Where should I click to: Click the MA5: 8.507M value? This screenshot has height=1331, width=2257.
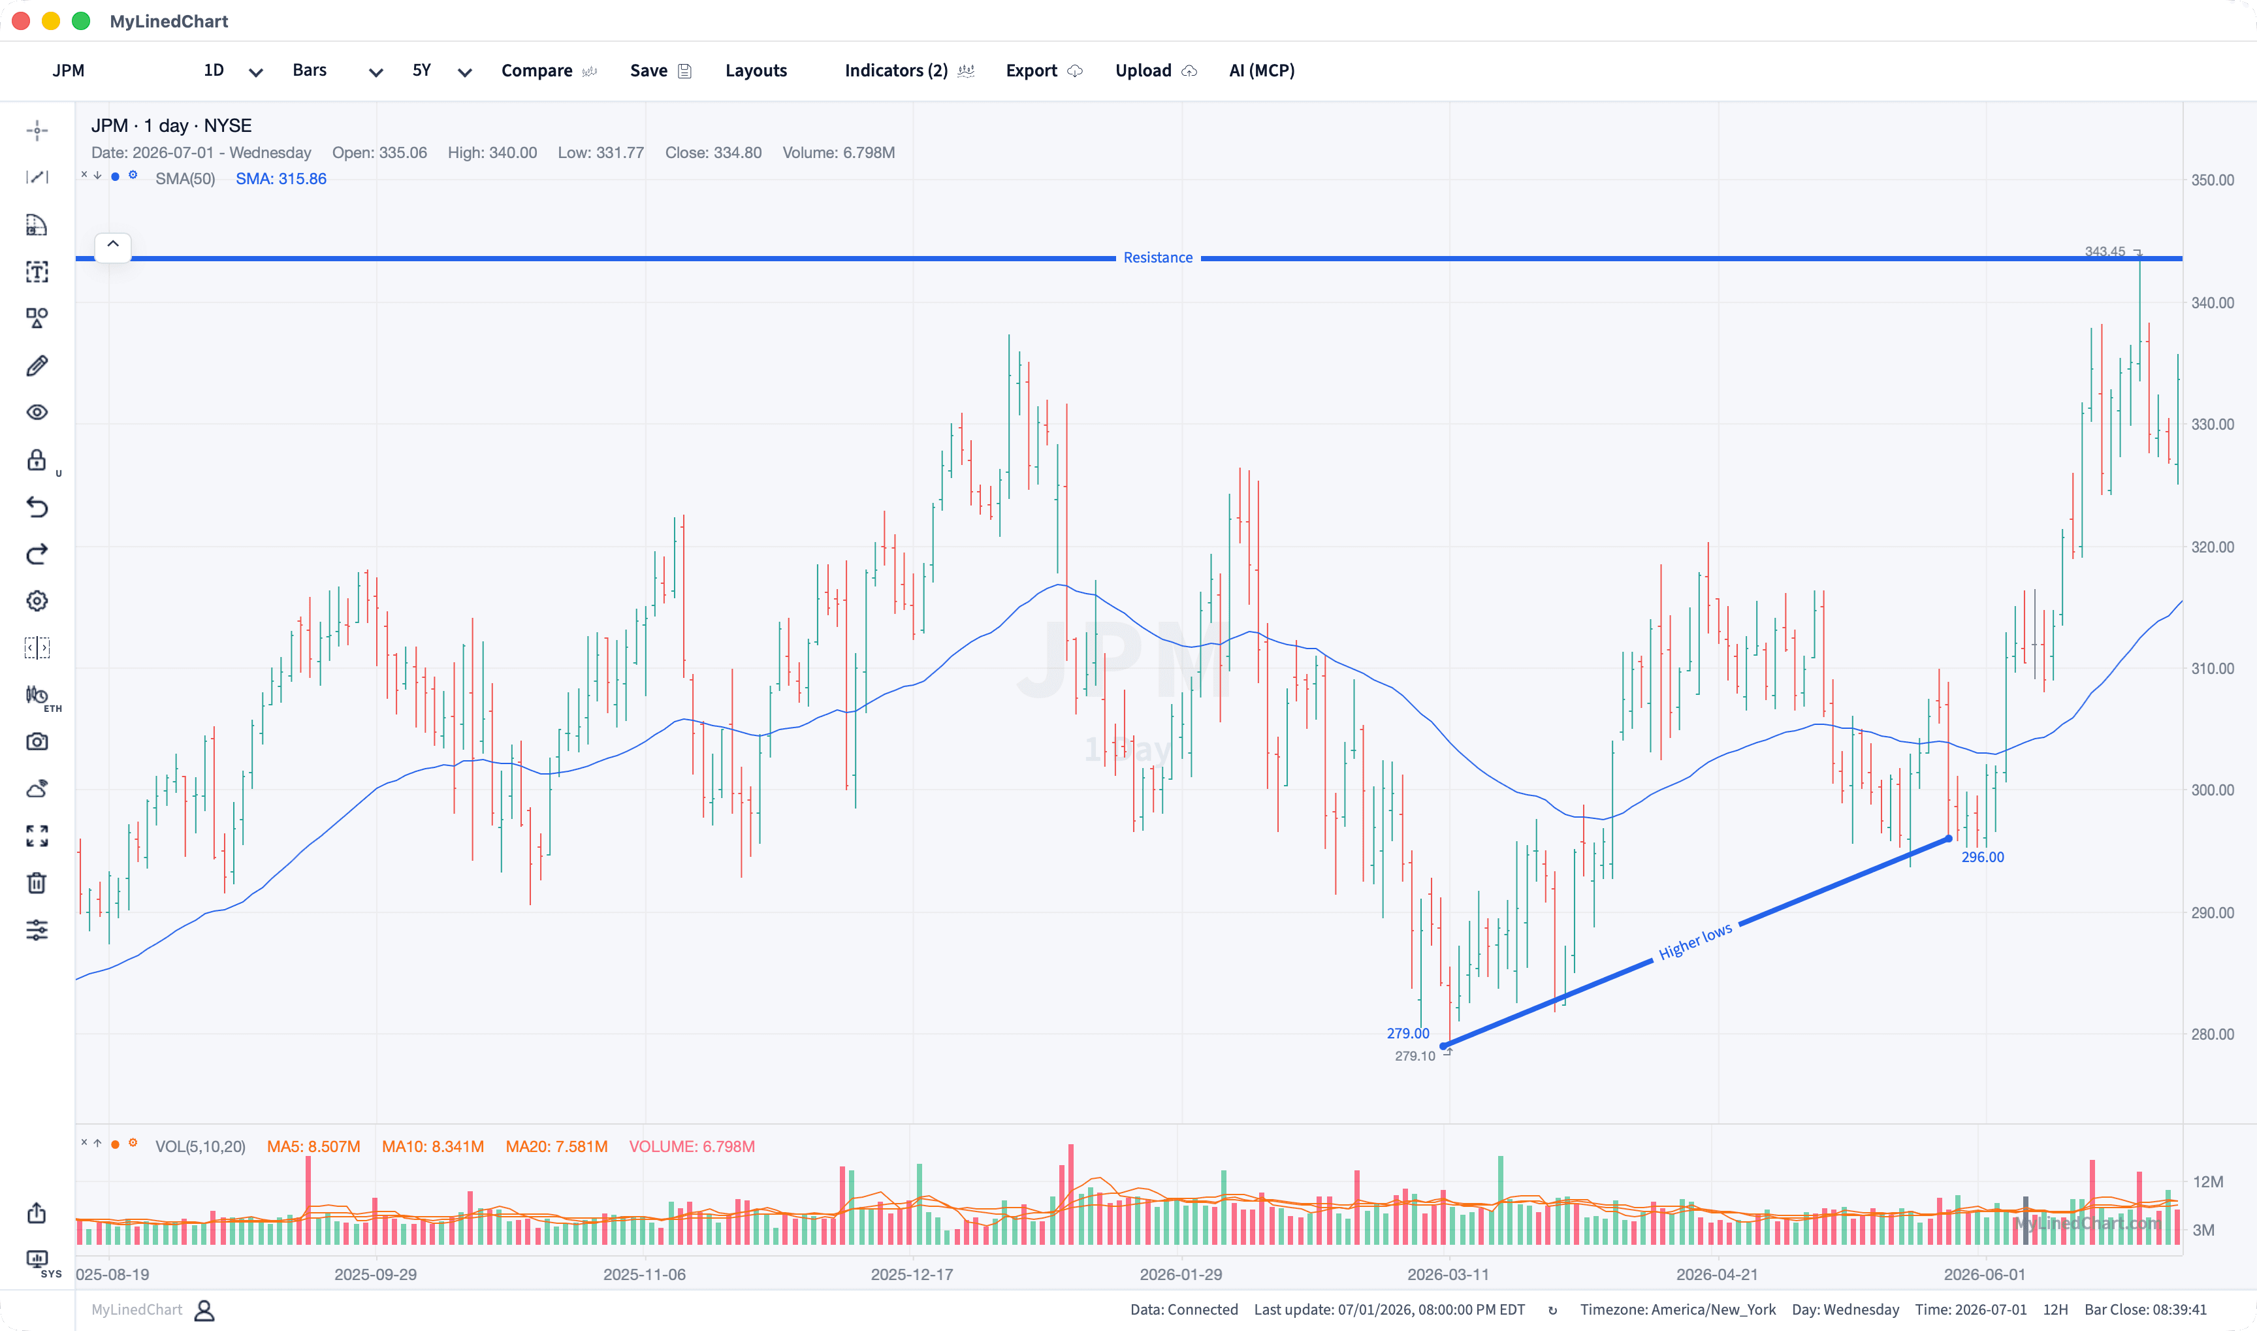(313, 1146)
